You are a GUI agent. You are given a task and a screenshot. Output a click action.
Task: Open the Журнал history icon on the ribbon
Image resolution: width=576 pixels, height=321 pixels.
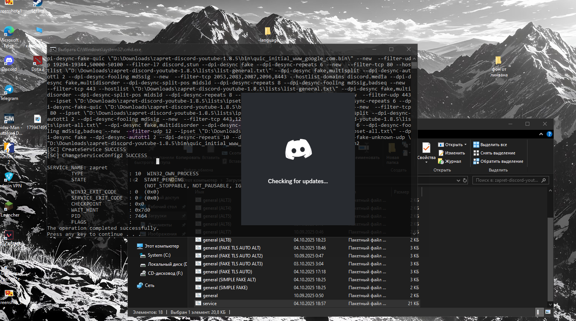point(442,161)
